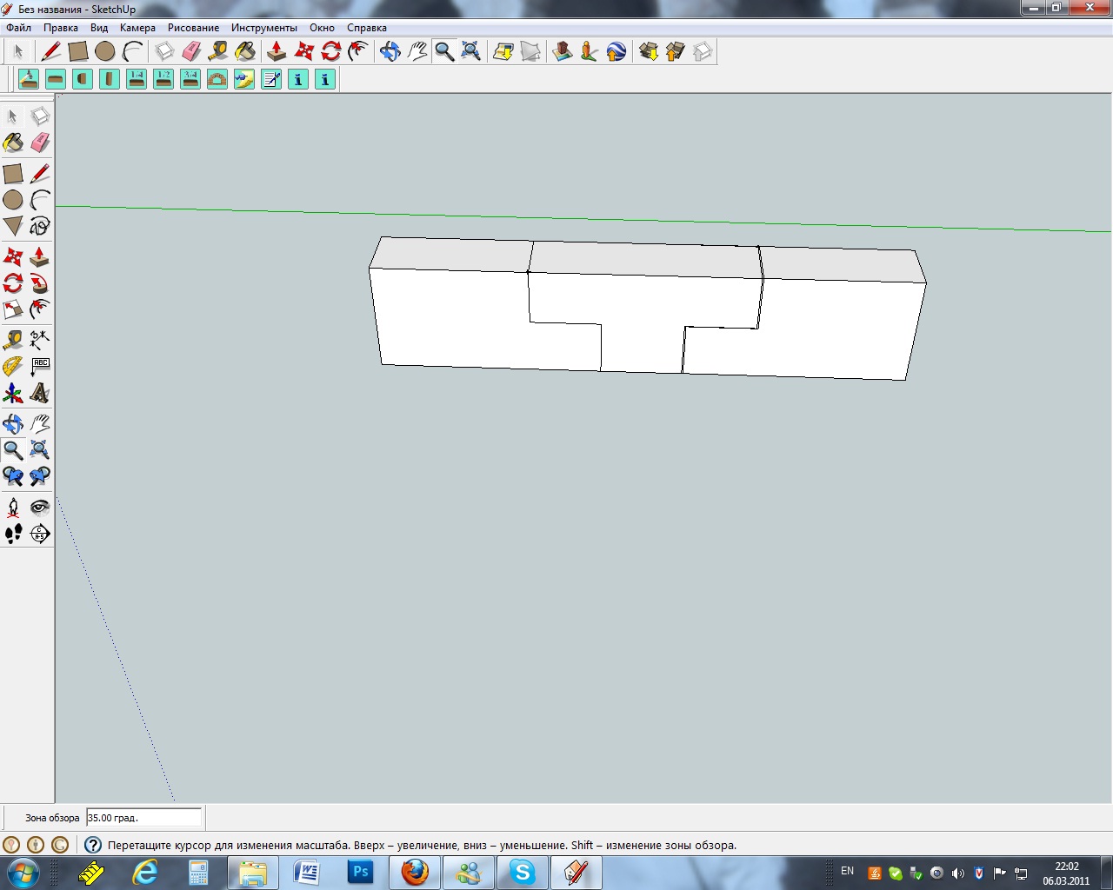Viewport: 1113px width, 890px height.
Task: Click the Get Models download icon
Action: [648, 52]
